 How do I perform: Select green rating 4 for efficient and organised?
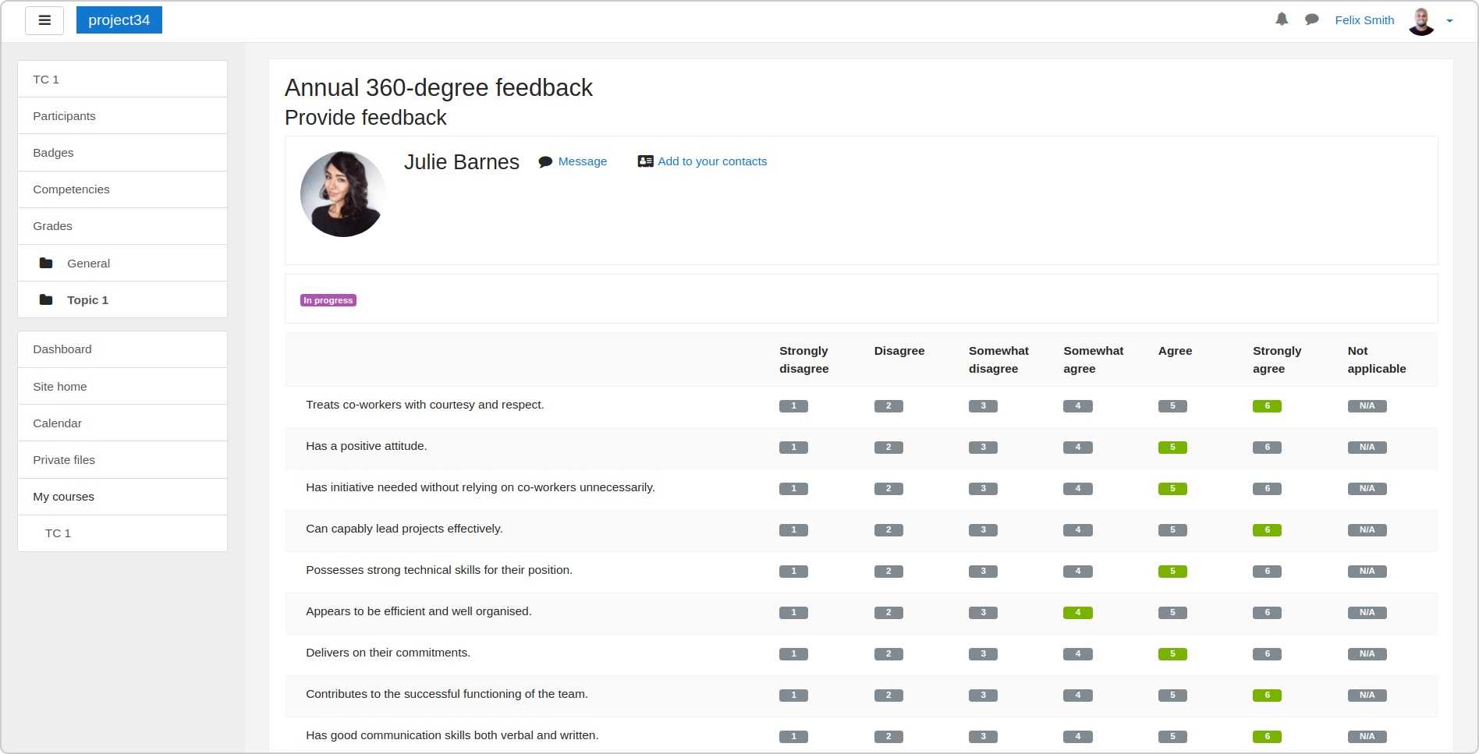[x=1077, y=613]
